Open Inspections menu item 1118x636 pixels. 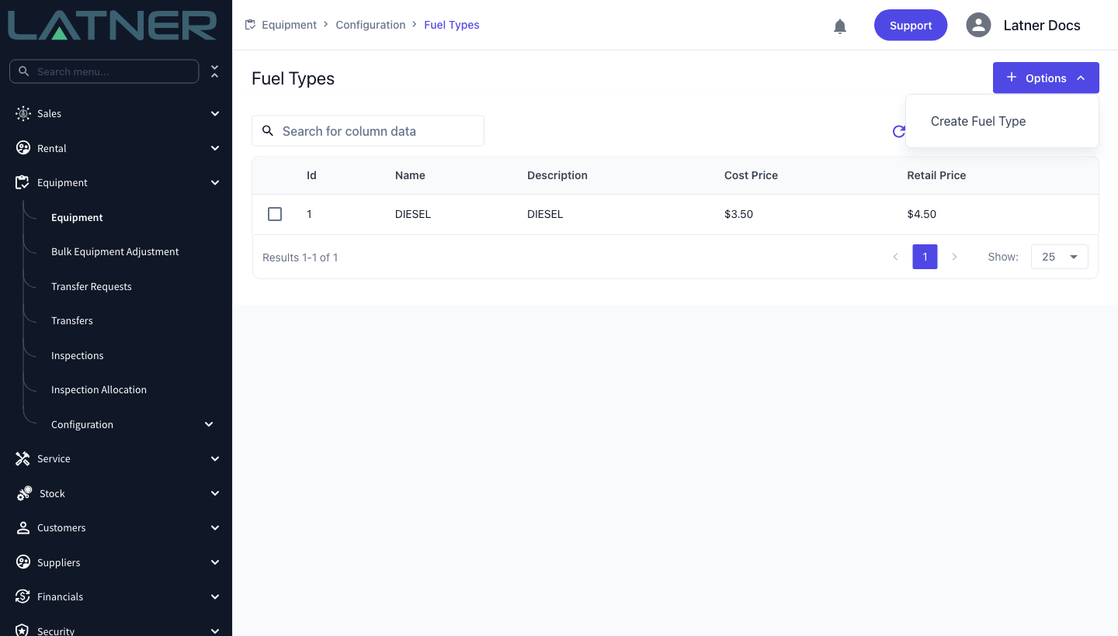point(78,355)
